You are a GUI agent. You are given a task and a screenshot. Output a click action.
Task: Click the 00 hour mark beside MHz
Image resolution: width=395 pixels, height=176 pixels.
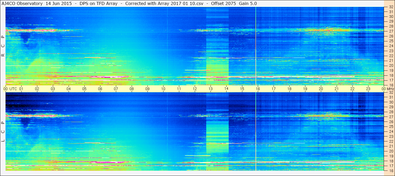click(383, 89)
